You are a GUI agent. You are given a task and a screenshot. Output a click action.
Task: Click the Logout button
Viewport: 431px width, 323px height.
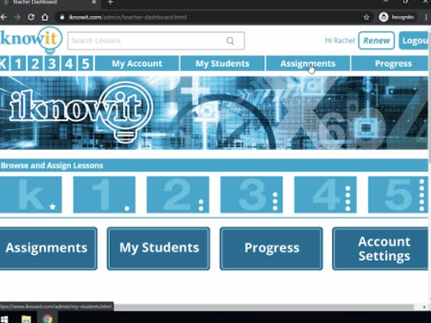click(414, 41)
